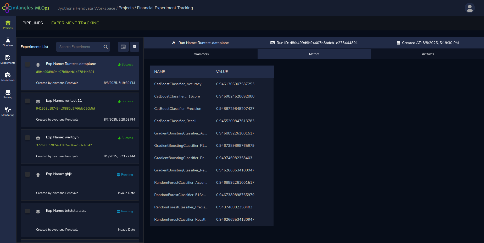
Task: Open the Monitoring section
Action: tap(8, 111)
